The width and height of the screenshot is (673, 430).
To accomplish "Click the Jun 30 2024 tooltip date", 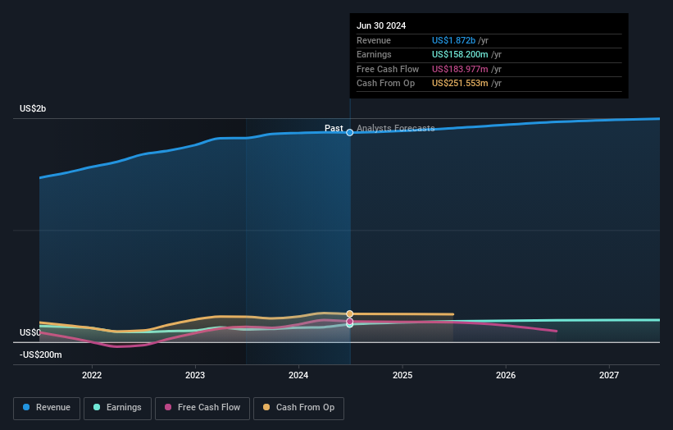I will pyautogui.click(x=381, y=25).
